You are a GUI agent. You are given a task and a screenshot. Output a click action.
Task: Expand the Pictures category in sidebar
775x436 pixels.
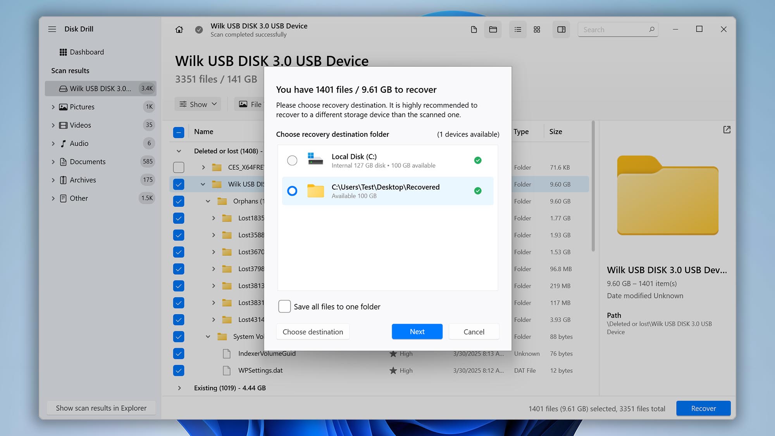click(x=53, y=107)
